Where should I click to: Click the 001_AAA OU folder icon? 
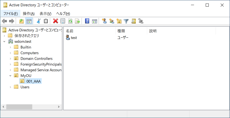tap(22, 81)
